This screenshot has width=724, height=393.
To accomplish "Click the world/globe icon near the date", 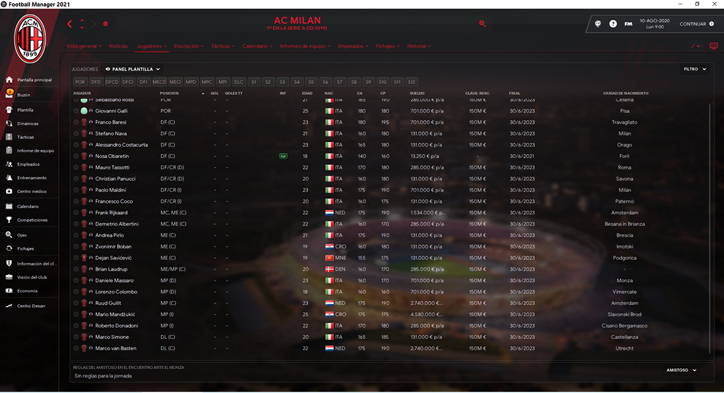I will click(x=598, y=24).
